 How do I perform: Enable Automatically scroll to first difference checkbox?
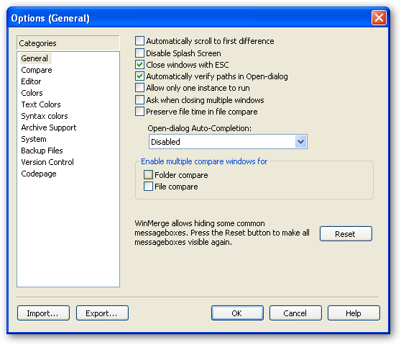click(139, 41)
